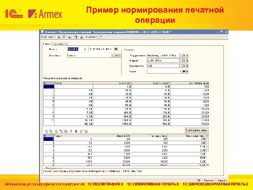
Task: Click the OK button at the window bottom
Action: tap(199, 180)
